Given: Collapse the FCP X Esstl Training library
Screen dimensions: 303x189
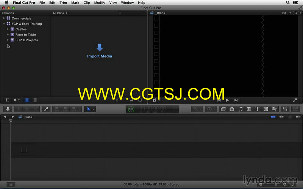Looking at the screenshot, I should tap(4, 23).
